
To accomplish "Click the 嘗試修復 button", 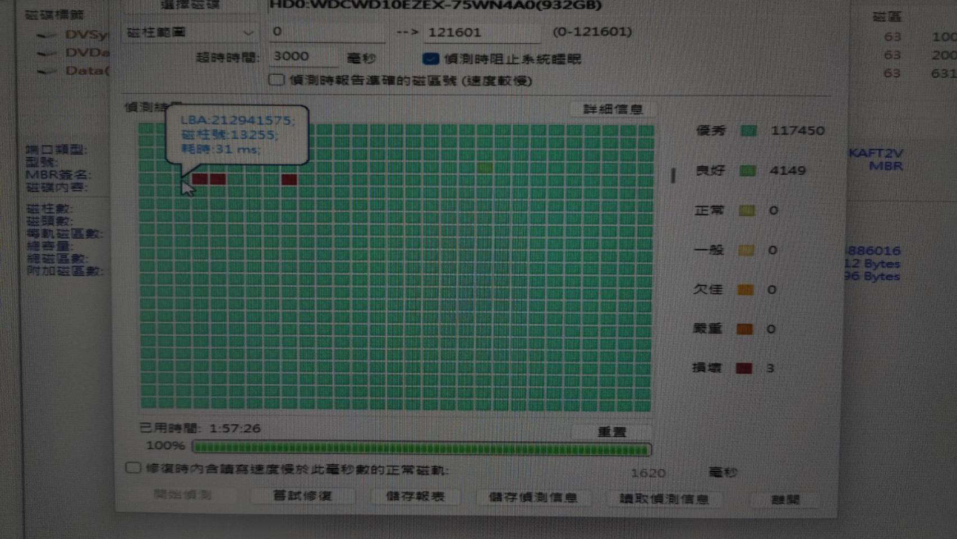I will [x=302, y=496].
